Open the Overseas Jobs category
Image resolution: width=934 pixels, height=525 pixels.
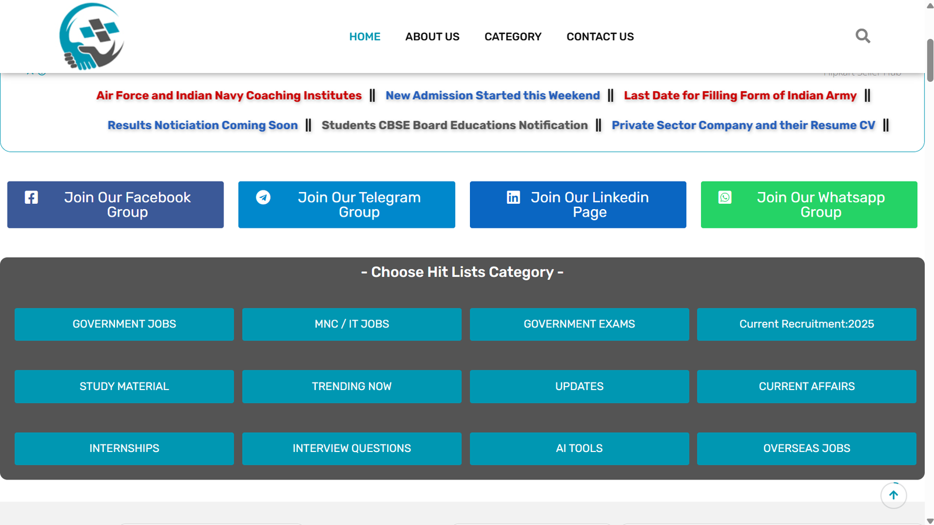[806, 448]
